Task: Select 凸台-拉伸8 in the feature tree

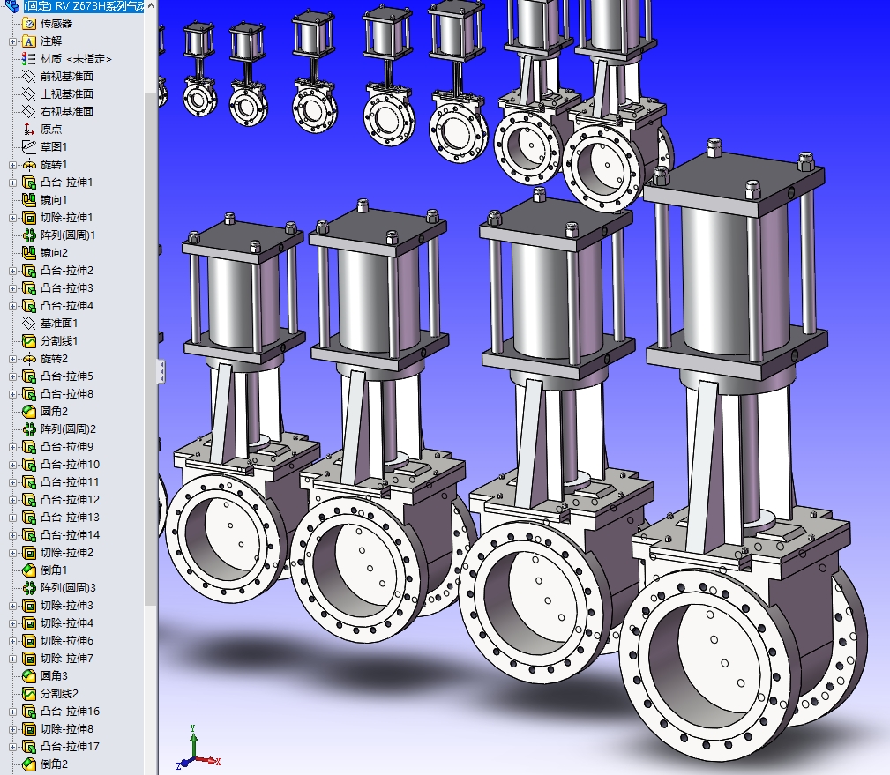Action: pos(66,394)
